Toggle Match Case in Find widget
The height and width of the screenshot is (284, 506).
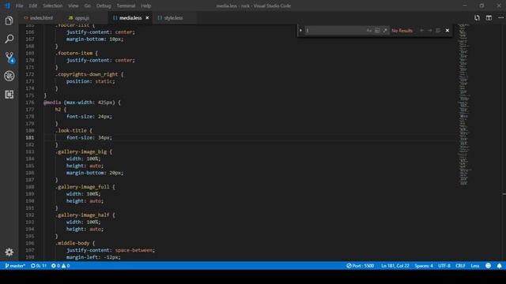[x=369, y=30]
